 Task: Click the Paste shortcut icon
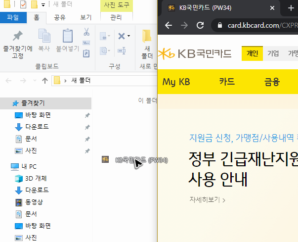pos(86,53)
